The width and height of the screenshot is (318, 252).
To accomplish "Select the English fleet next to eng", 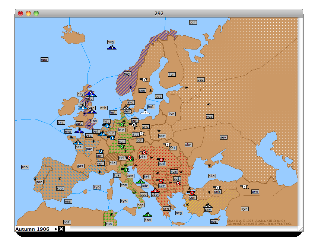I will coord(79,131).
